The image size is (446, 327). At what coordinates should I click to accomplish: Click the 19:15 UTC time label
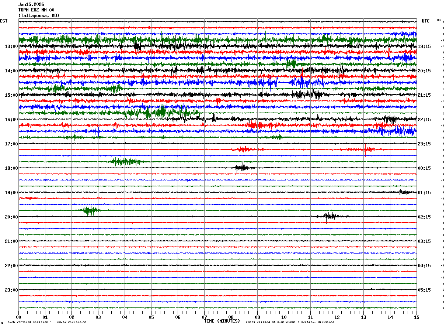[424, 47]
